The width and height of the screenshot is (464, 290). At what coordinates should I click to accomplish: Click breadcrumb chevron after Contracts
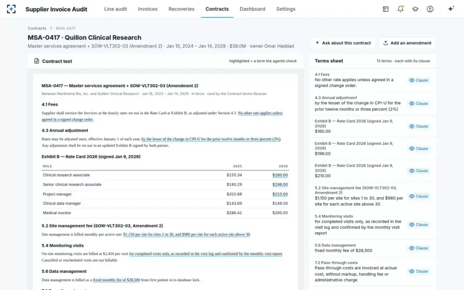(51, 28)
